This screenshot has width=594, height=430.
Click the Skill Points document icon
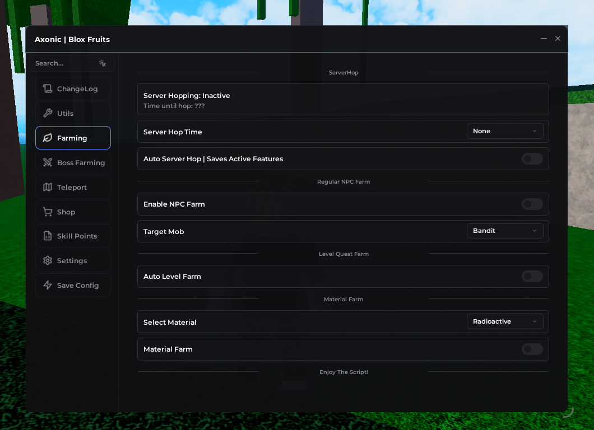point(48,236)
